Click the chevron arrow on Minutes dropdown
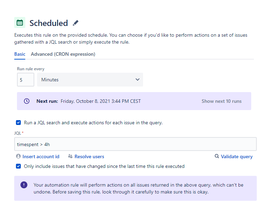The image size is (263, 207). 138,80
